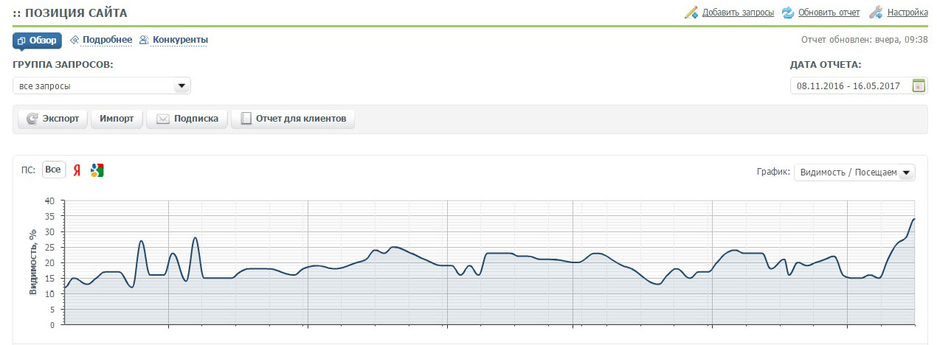
Task: Click the Экспорт button
Action: [x=52, y=119]
